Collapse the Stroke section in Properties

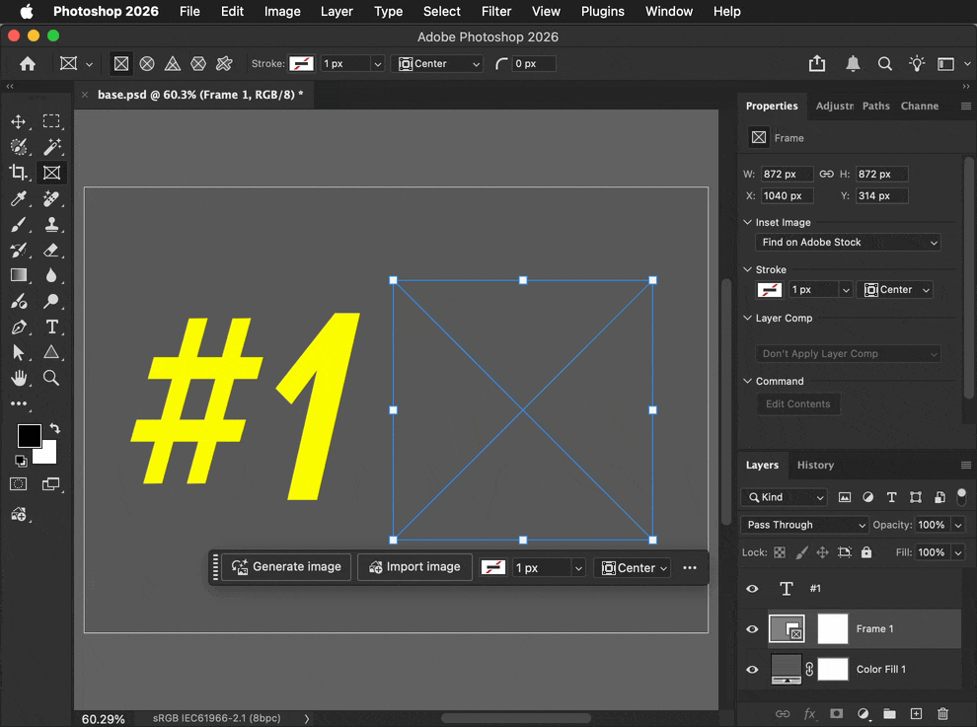pyautogui.click(x=748, y=269)
